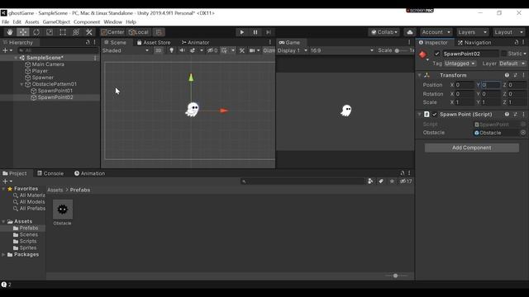Switch to the Navigation tab
Viewport: 529px width, 297px height.
(474, 42)
